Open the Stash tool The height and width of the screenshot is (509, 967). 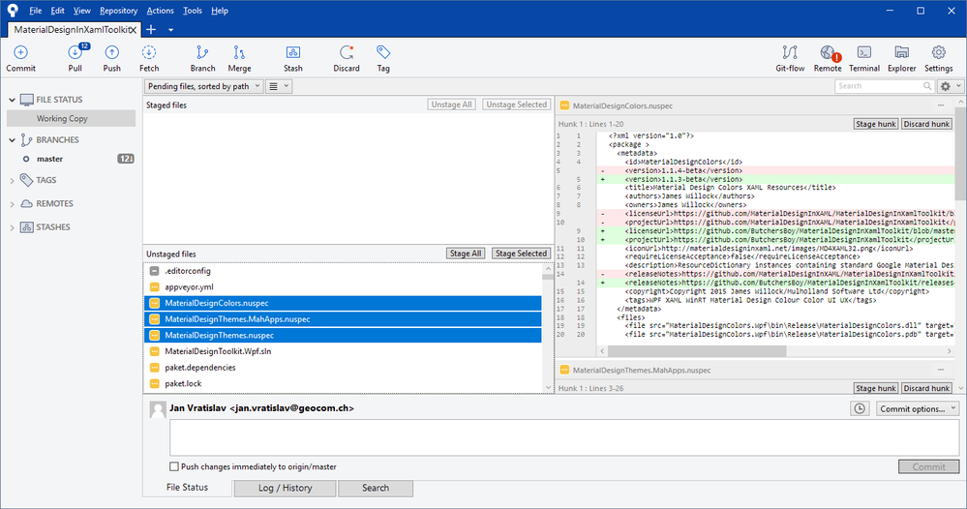[x=293, y=58]
